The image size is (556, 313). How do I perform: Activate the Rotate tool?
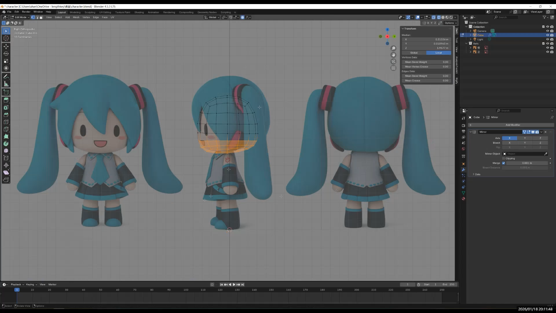(x=6, y=54)
